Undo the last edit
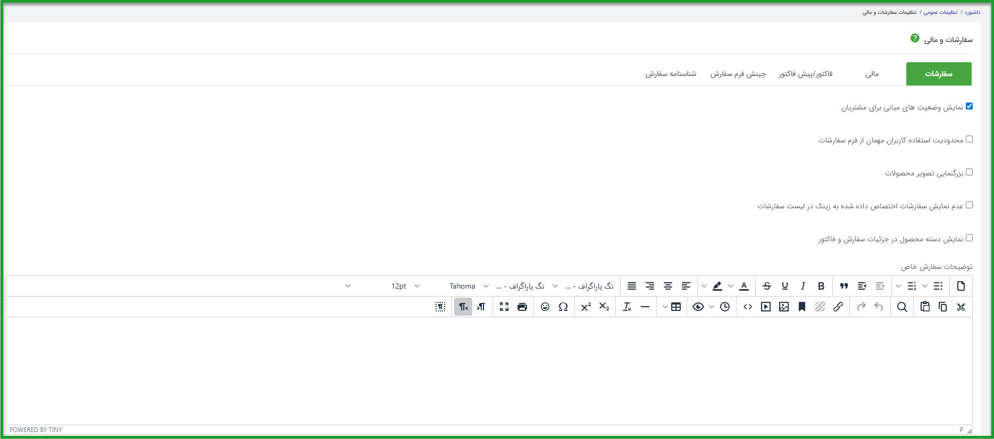Screen dimensions: 994x439 [x=879, y=307]
